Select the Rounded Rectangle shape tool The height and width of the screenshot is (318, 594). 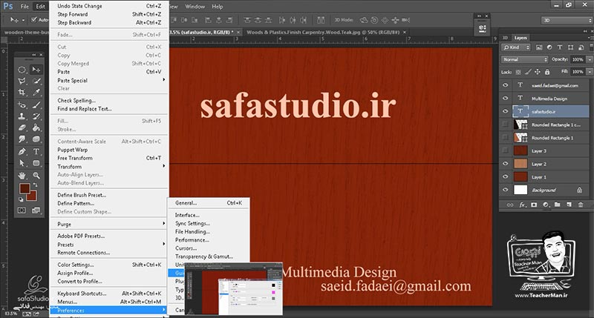(x=36, y=163)
